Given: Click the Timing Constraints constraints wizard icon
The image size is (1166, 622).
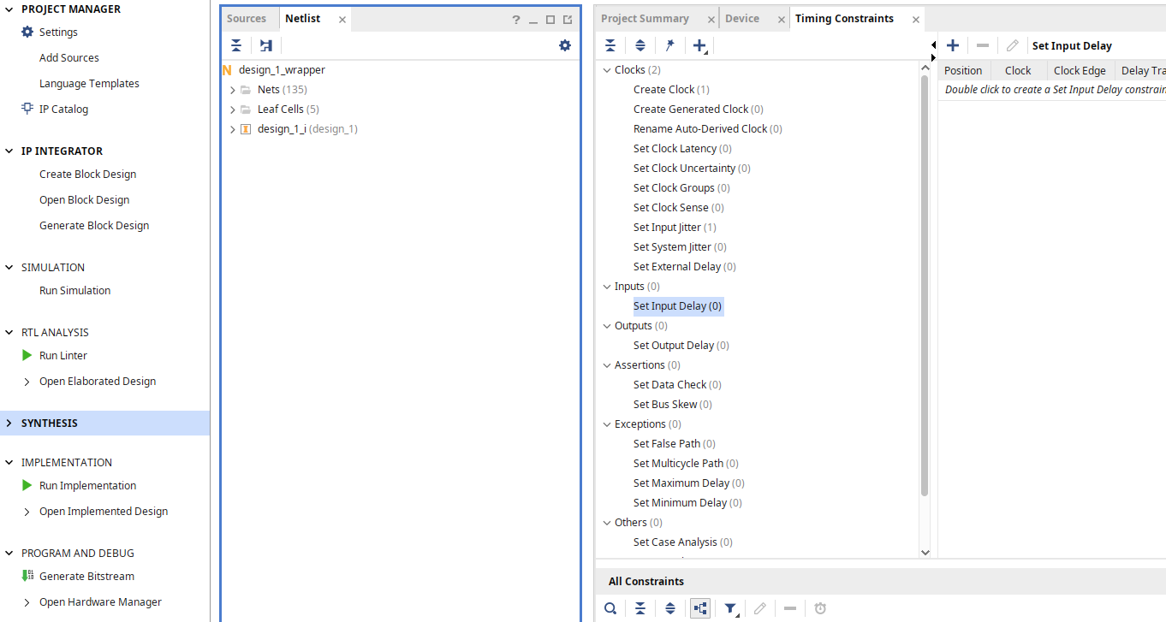Looking at the screenshot, I should (670, 45).
